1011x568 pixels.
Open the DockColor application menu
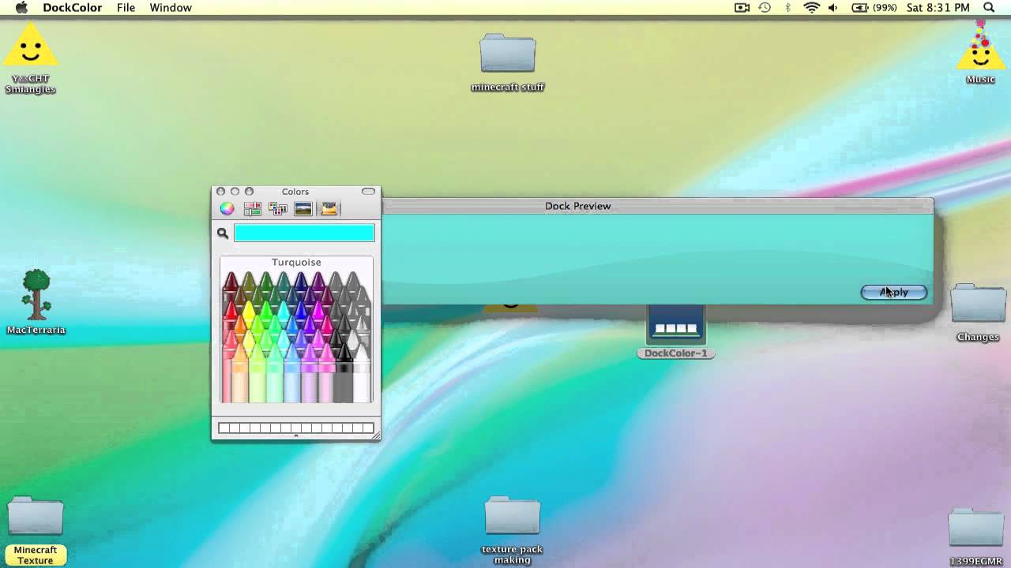pyautogui.click(x=72, y=8)
